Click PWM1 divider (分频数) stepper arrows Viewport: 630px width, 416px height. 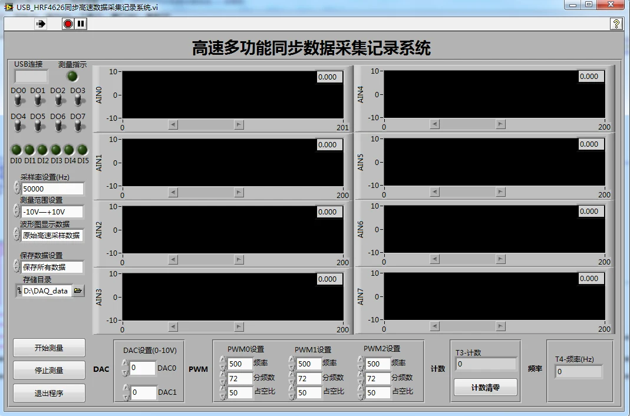(x=292, y=378)
